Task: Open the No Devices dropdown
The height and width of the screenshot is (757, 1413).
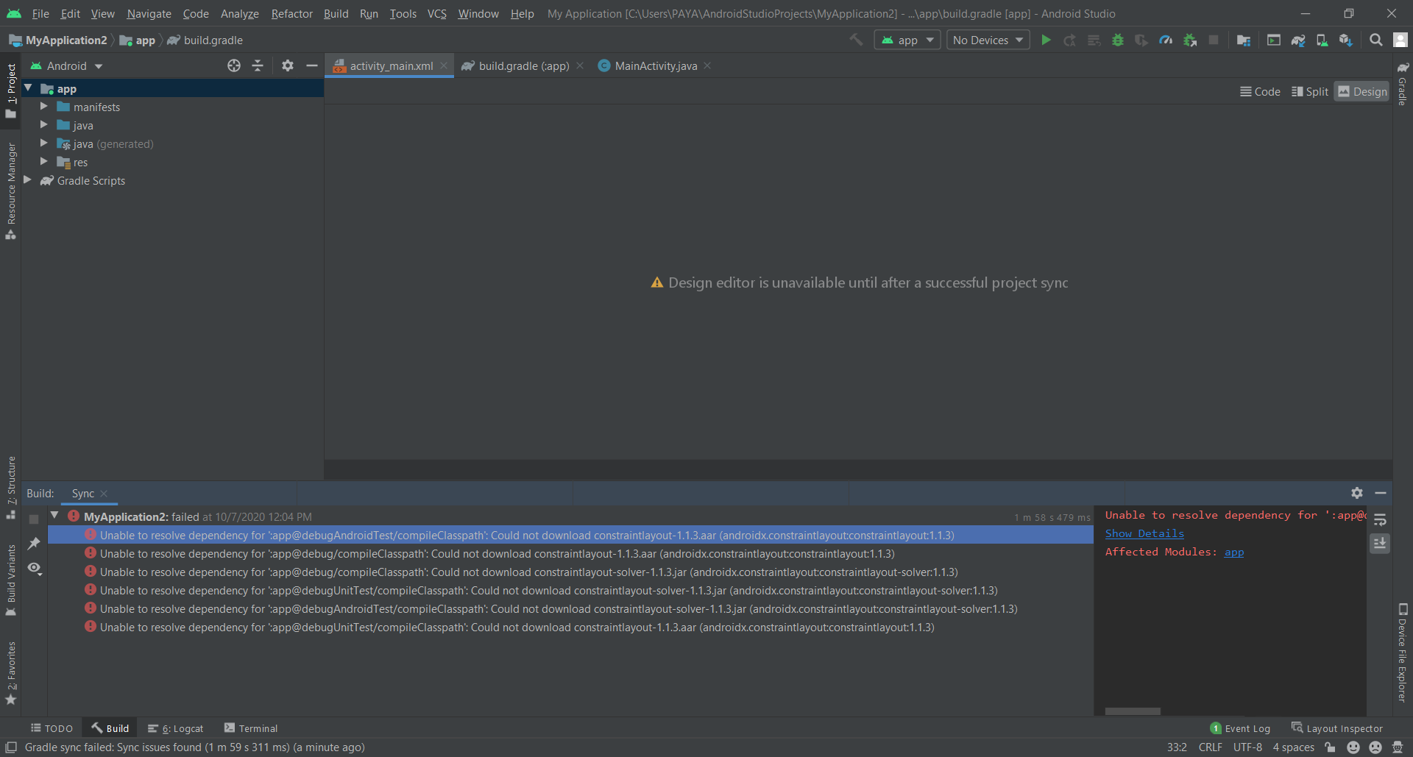Action: click(988, 40)
